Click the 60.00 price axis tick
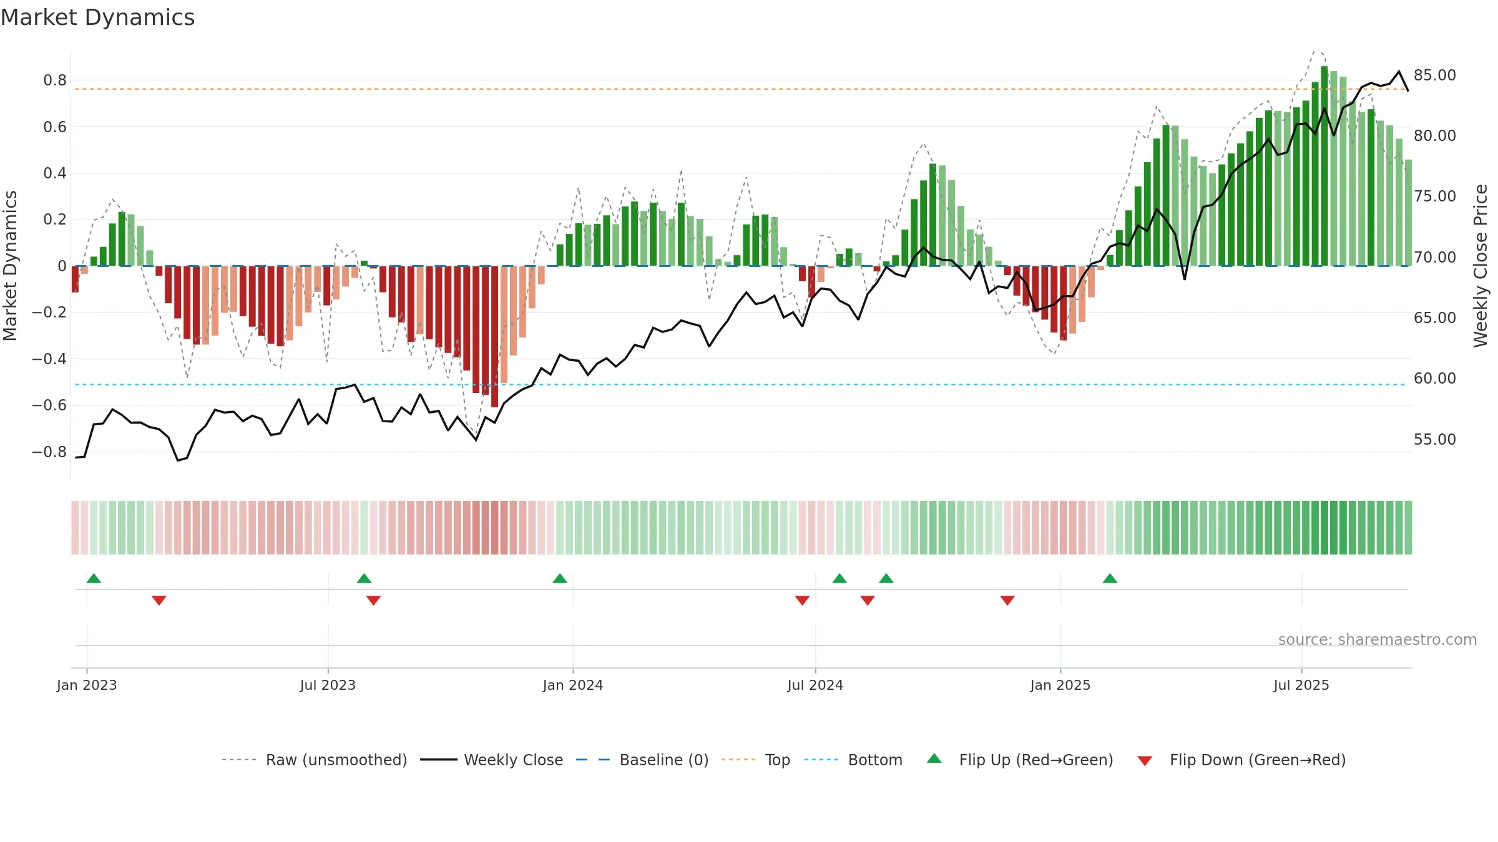 1434,379
